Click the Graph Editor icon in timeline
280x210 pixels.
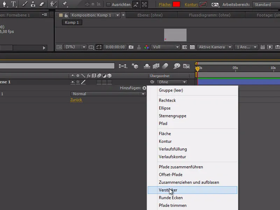[186, 66]
